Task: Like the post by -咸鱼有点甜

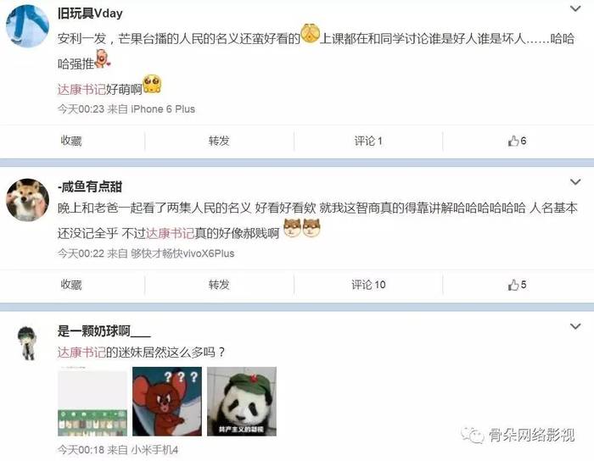Action: click(517, 285)
